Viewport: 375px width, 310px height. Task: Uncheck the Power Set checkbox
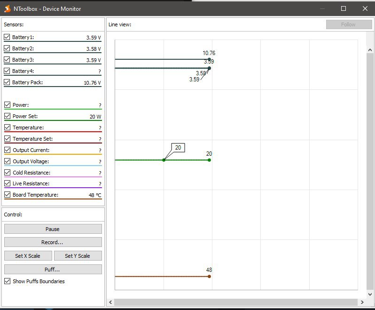pos(8,116)
